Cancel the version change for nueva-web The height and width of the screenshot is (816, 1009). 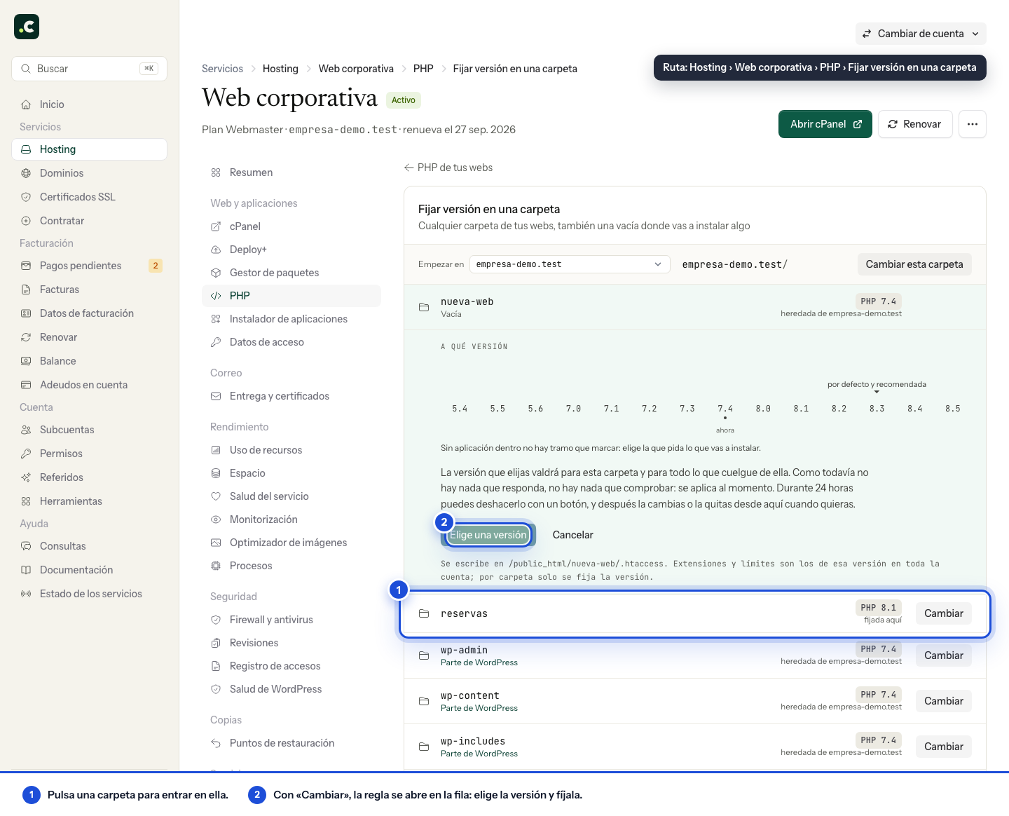point(573,535)
